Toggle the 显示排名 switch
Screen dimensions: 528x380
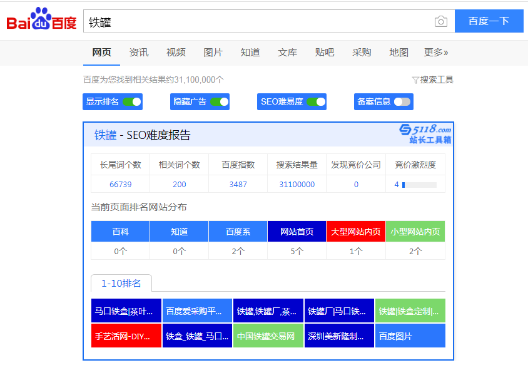click(x=131, y=102)
